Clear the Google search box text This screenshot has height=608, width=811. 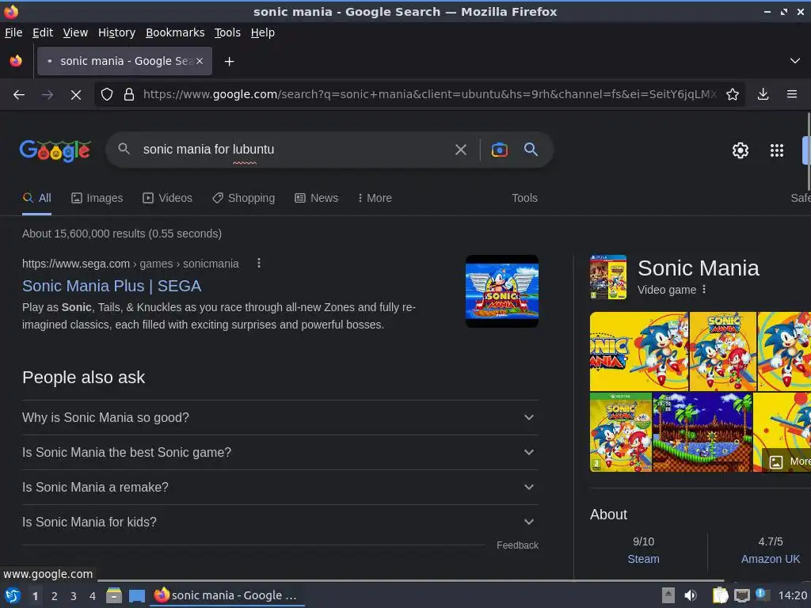[460, 150]
